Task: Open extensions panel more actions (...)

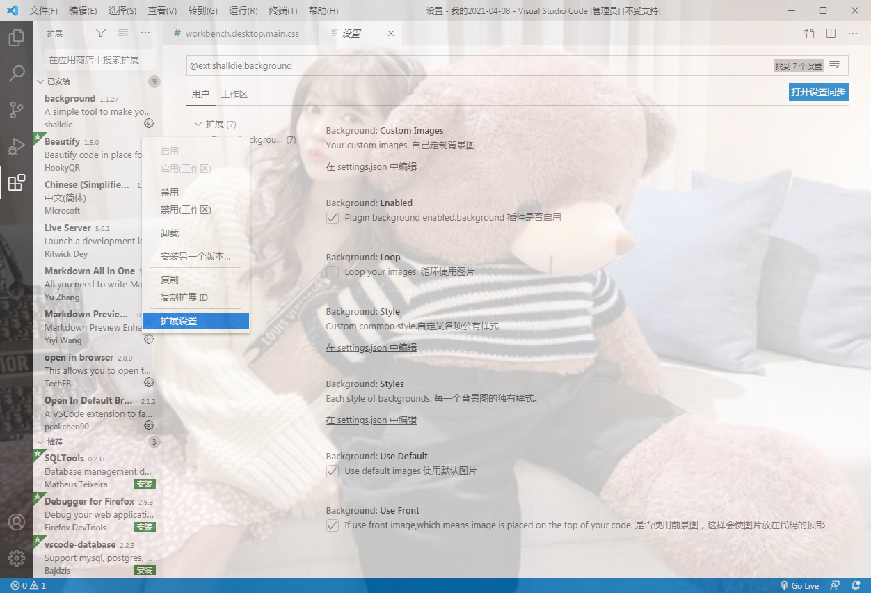Action: (x=145, y=33)
